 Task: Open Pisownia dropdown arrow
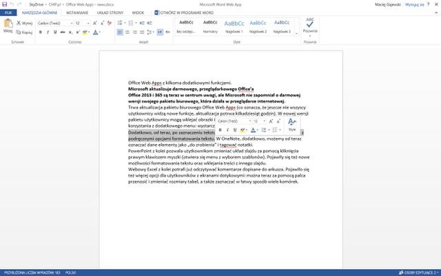(x=310, y=36)
